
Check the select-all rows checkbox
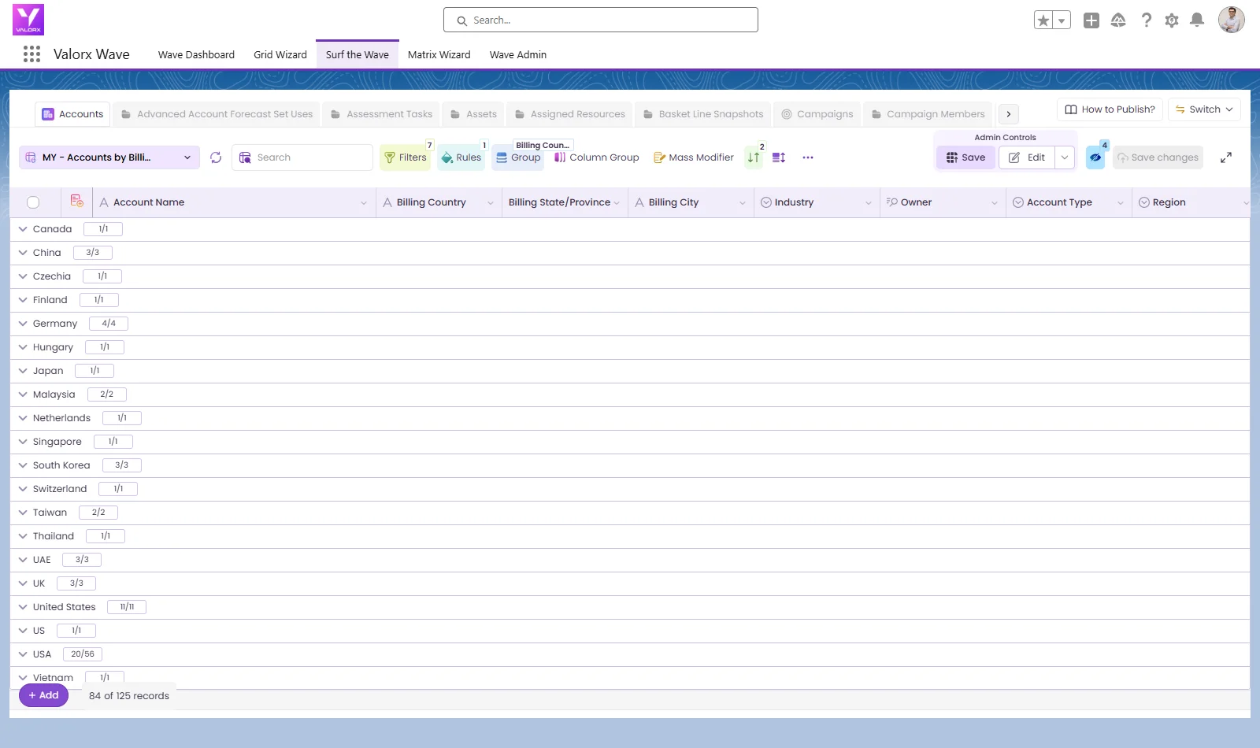tap(33, 202)
